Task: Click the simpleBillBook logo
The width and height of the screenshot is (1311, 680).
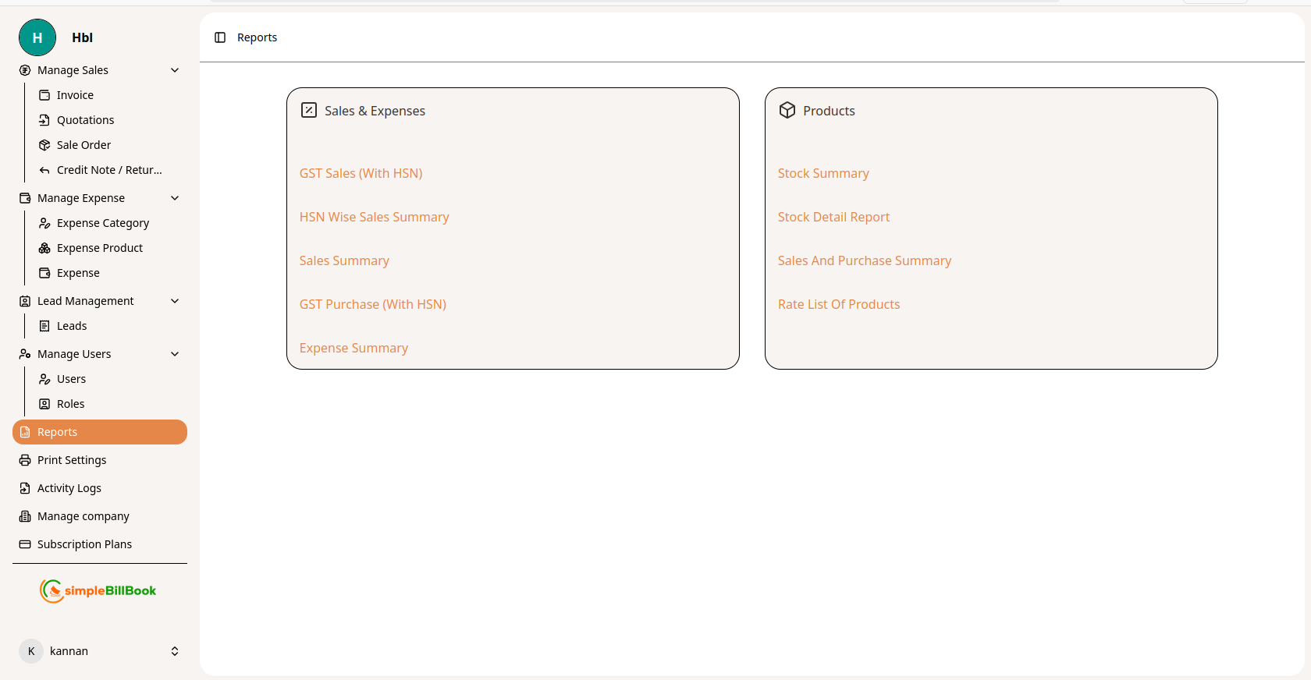Action: [98, 591]
